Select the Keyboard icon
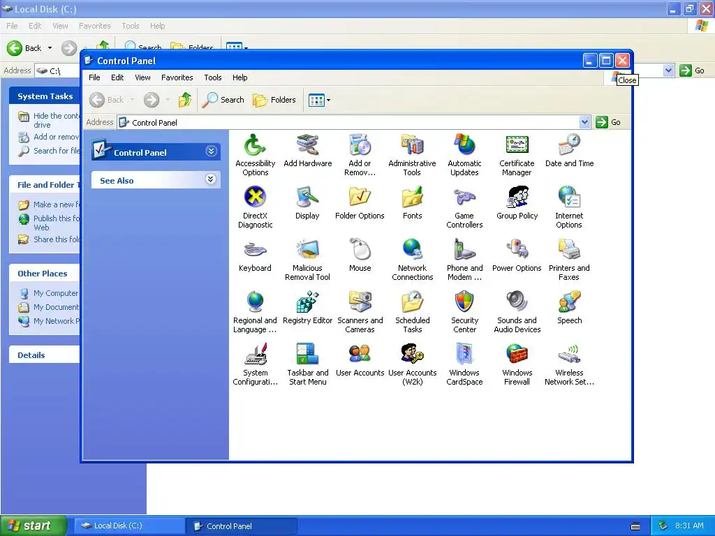The image size is (715, 536). (x=254, y=250)
